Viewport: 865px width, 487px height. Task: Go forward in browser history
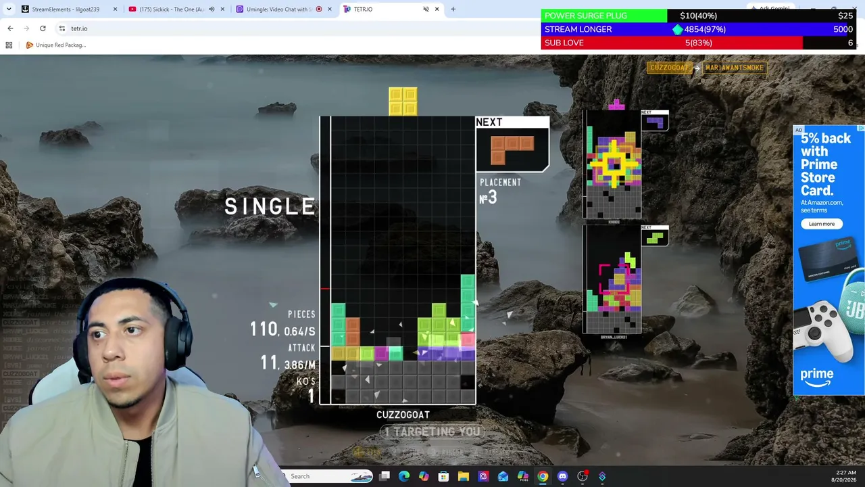pos(26,28)
